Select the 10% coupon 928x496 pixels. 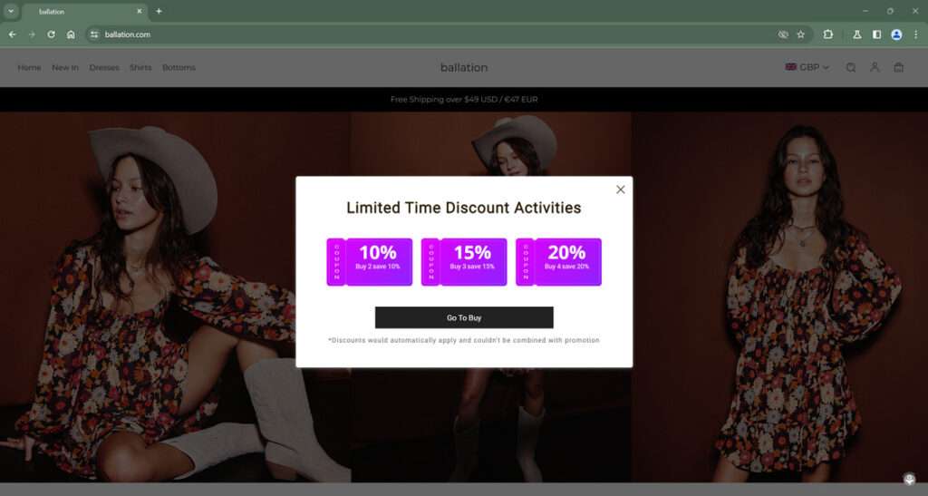click(x=370, y=262)
